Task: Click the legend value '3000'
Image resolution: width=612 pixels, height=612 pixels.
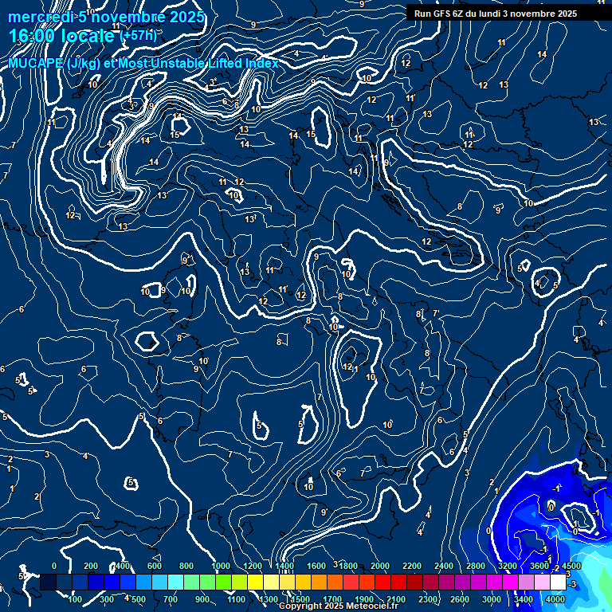Action: click(492, 599)
